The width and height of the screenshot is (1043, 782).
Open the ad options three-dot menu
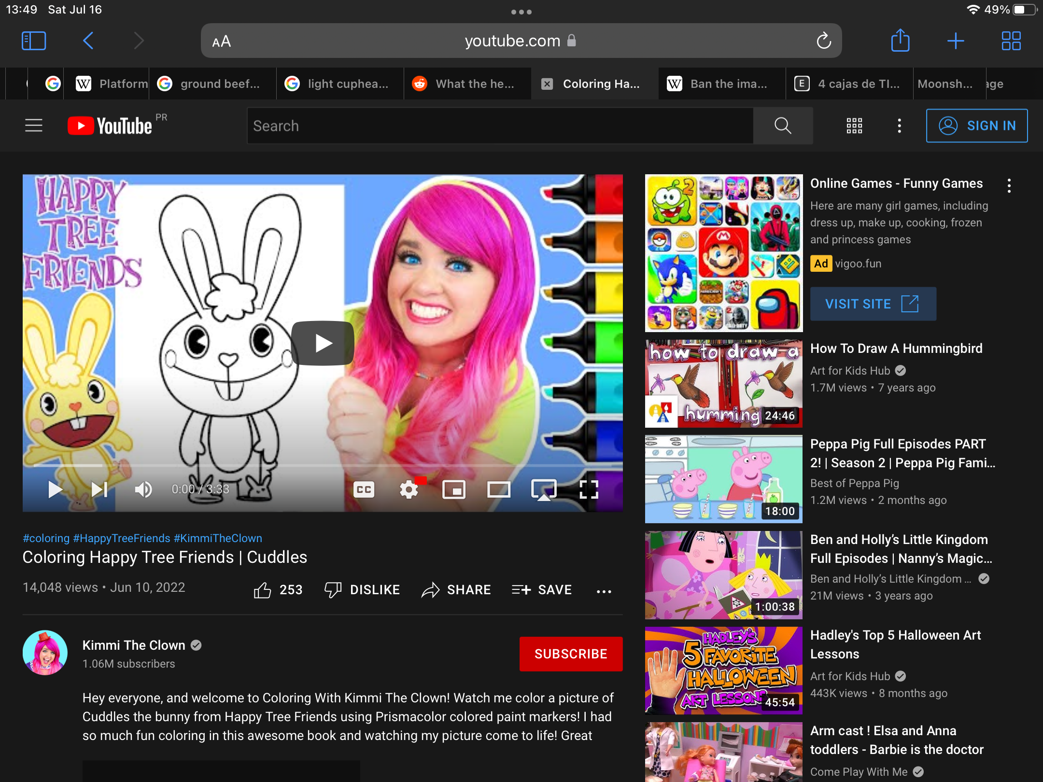pos(1009,185)
